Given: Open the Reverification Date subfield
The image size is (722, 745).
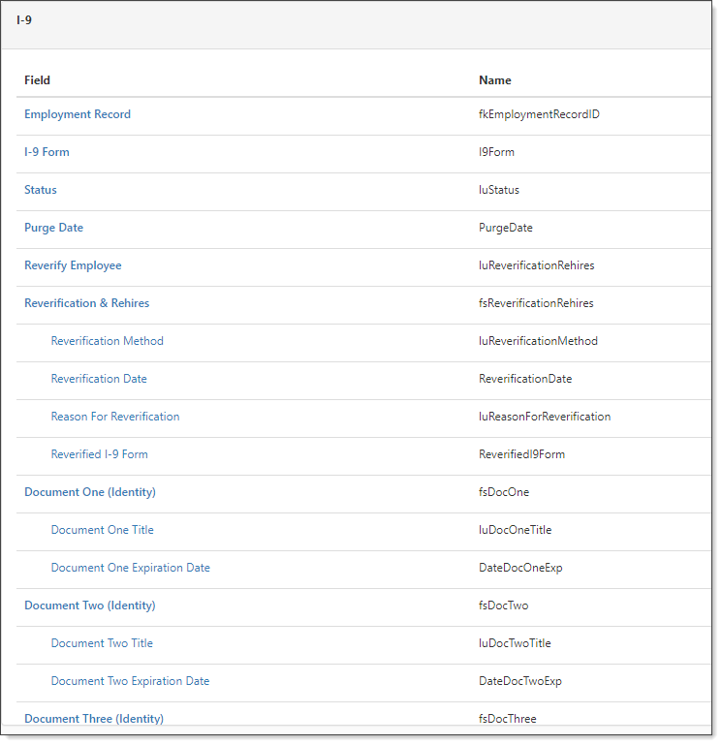Looking at the screenshot, I should (99, 379).
